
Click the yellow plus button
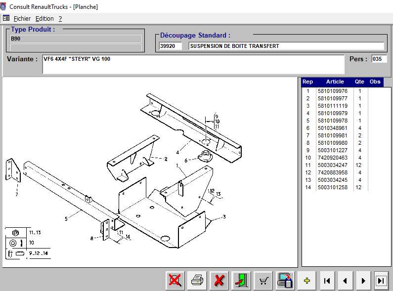point(307,280)
